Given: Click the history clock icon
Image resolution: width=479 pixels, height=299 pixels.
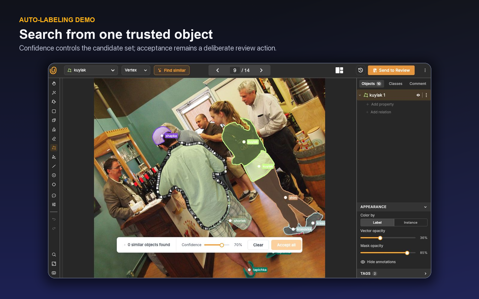Looking at the screenshot, I should click(x=360, y=70).
